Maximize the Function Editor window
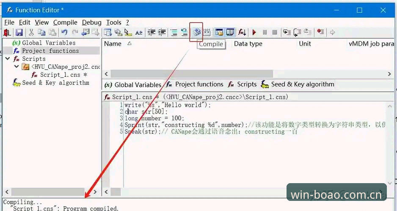This screenshot has height=211, width=397. coord(359,10)
